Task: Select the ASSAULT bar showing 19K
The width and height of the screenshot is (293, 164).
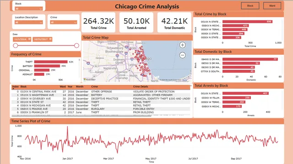Action: tap(39, 74)
